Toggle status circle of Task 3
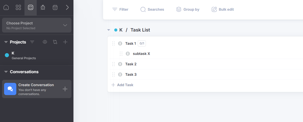 pos(120,74)
